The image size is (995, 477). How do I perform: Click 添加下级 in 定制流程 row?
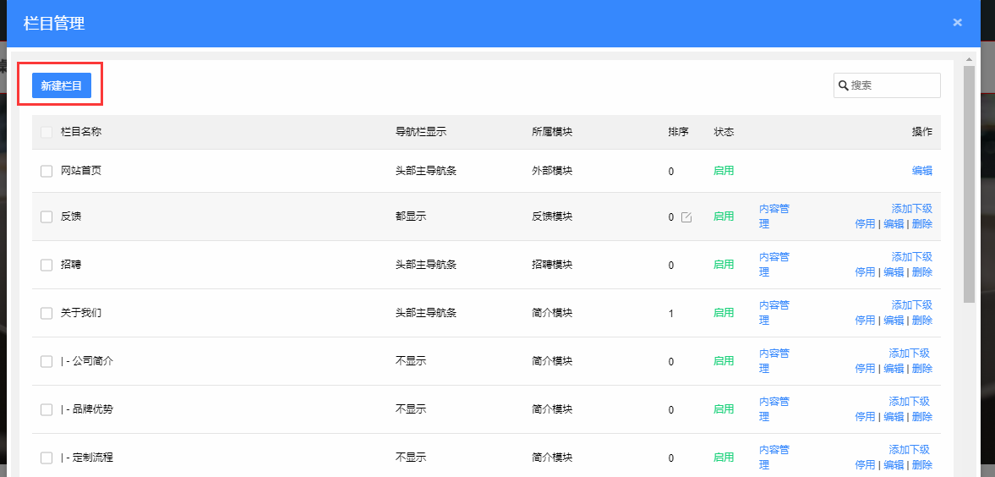pos(910,450)
